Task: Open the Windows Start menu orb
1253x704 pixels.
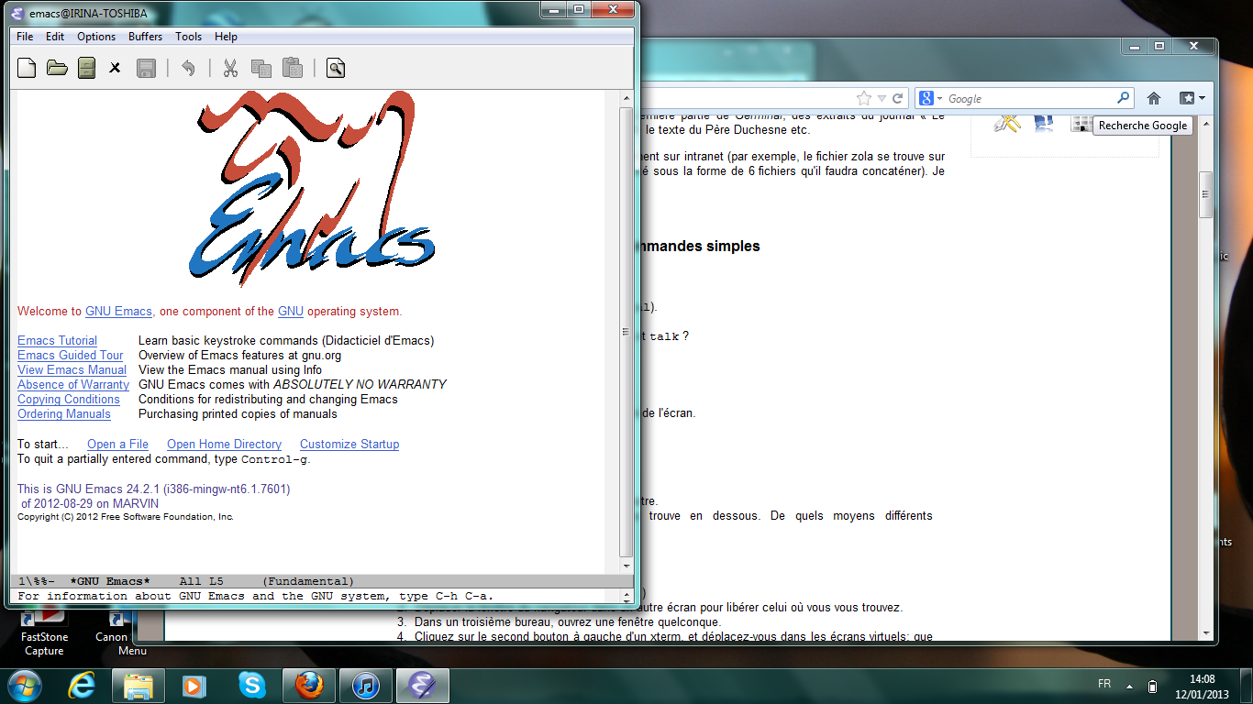Action: pyautogui.click(x=23, y=685)
